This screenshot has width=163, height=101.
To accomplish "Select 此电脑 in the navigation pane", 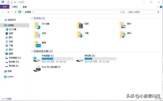I will 15,25.
